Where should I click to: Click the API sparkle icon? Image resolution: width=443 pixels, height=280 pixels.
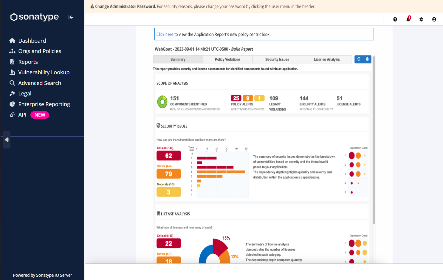tap(12, 115)
